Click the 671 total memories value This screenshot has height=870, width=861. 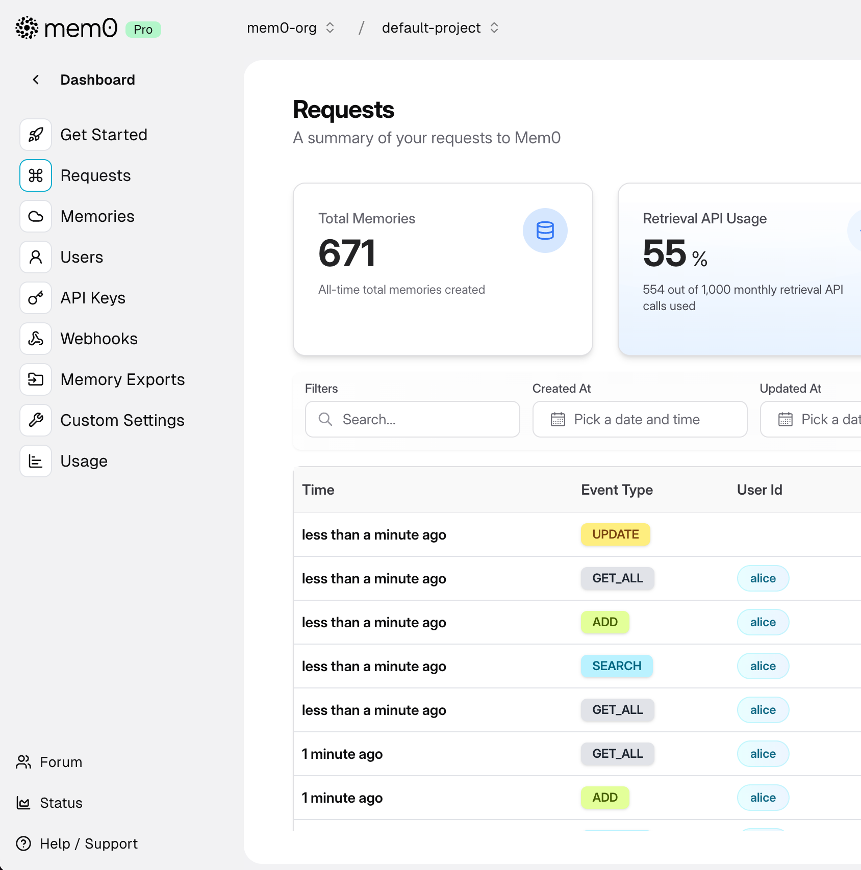[347, 253]
